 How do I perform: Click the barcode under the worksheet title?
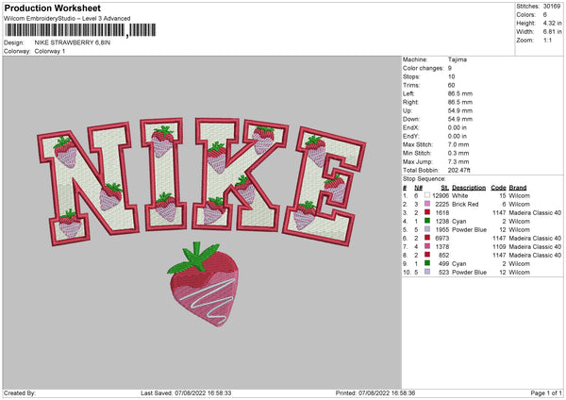click(x=80, y=30)
